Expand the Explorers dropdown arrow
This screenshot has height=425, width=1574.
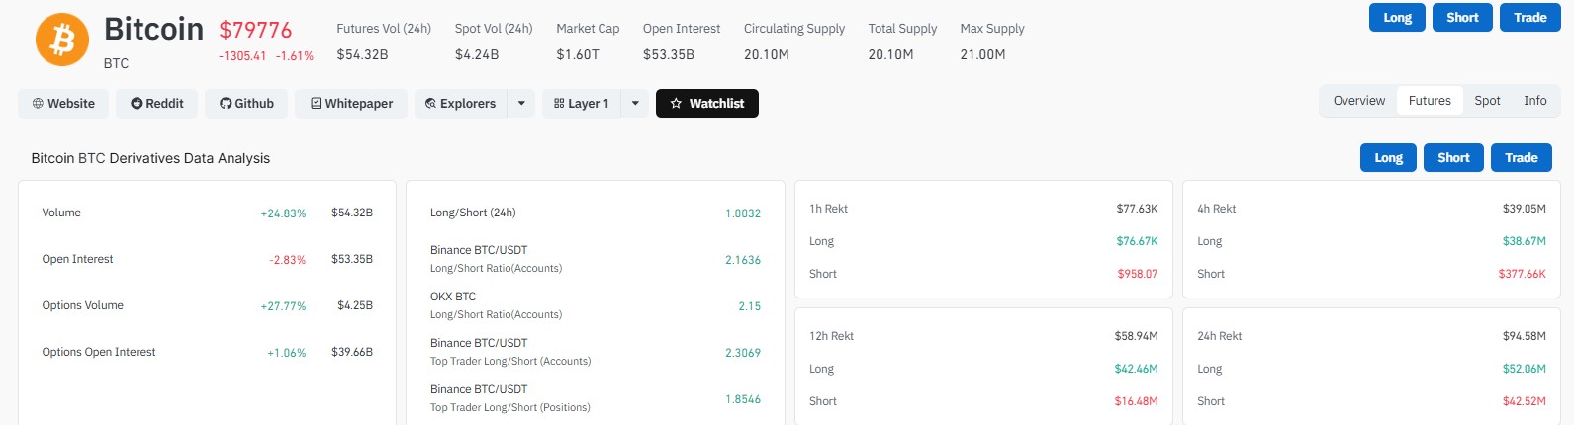tap(521, 104)
